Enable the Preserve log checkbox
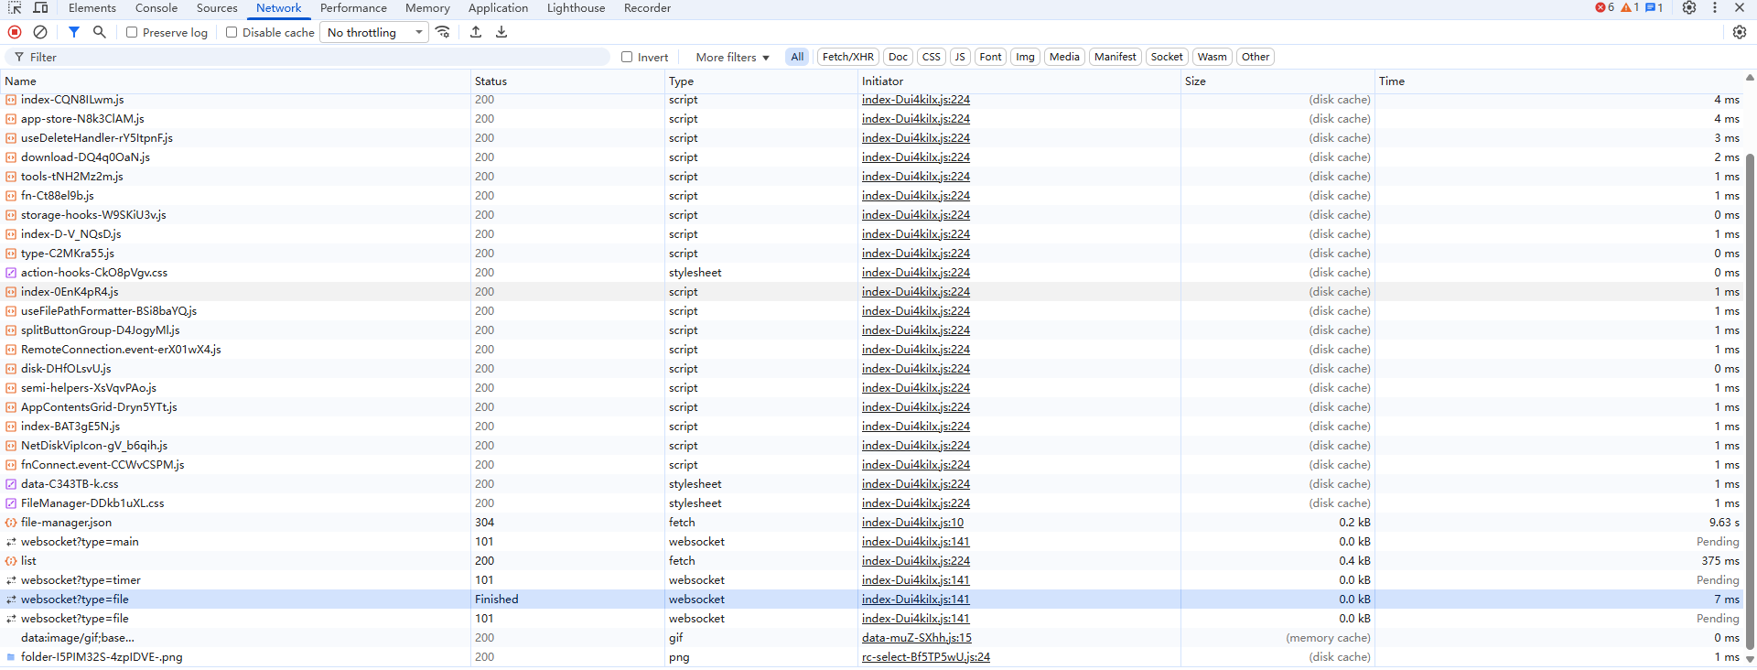Image resolution: width=1757 pixels, height=670 pixels. coord(132,32)
